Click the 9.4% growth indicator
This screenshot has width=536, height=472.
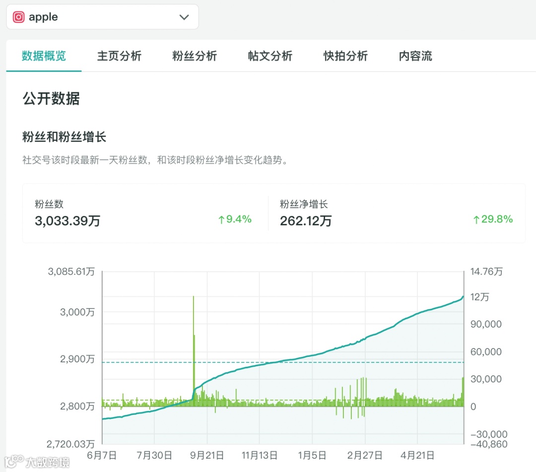pyautogui.click(x=235, y=219)
